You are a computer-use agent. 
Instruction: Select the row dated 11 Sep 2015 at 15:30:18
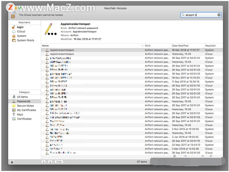coord(132,82)
